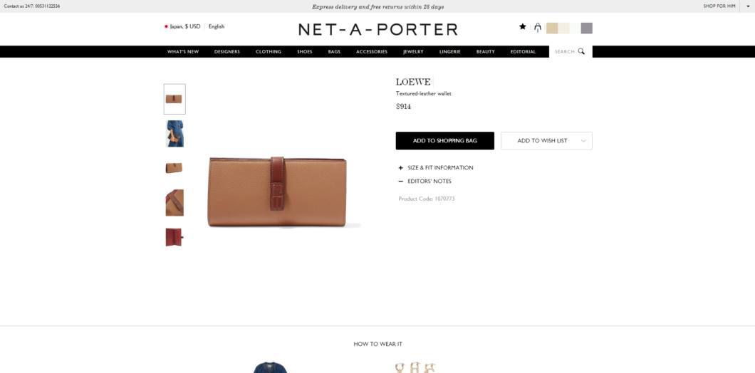Open the Bags menu
Image resolution: width=755 pixels, height=373 pixels.
334,51
